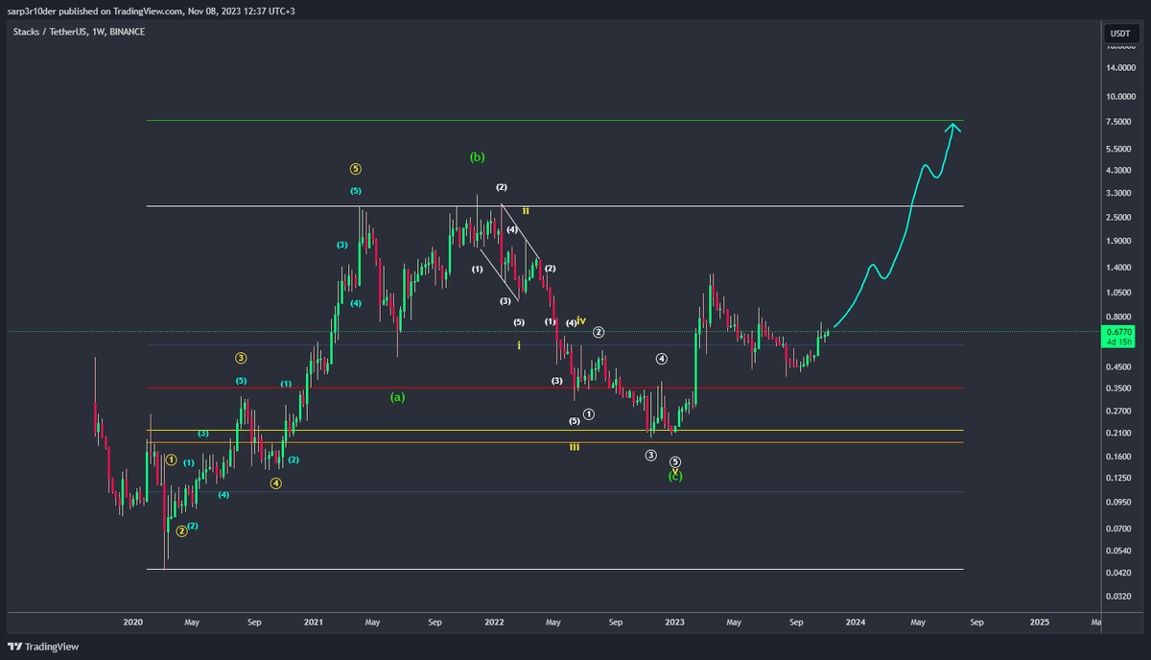
Task: Click the yellow circled 3 wave marker
Action: (241, 357)
